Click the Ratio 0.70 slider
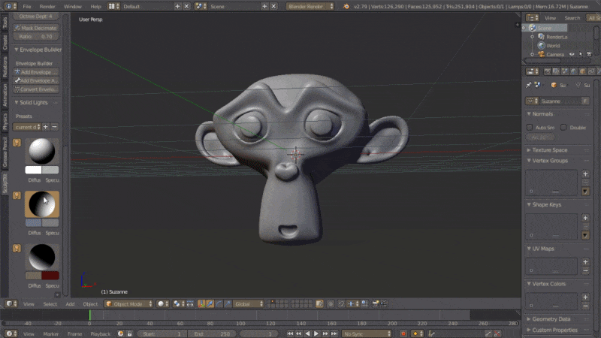Screen dimensions: 601x338 tap(36, 36)
